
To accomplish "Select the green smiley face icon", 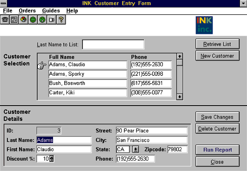I will point(33,20).
